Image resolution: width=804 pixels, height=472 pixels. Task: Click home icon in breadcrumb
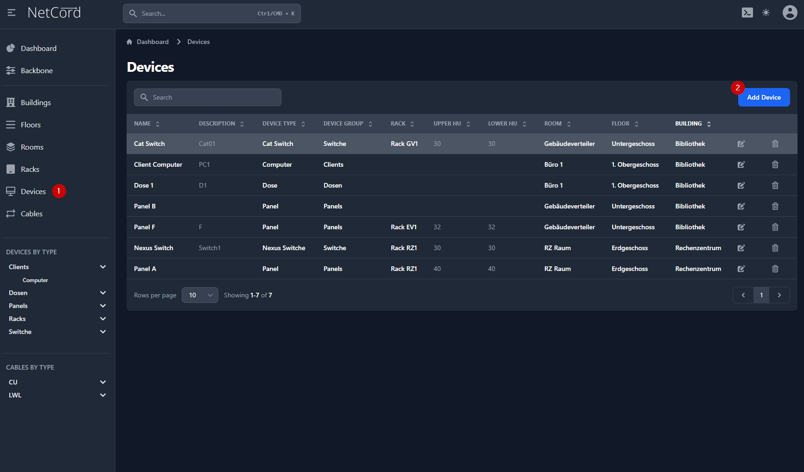tap(129, 42)
